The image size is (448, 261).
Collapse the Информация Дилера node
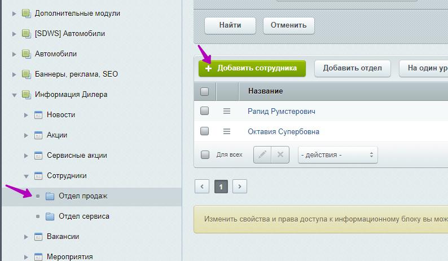(14, 95)
